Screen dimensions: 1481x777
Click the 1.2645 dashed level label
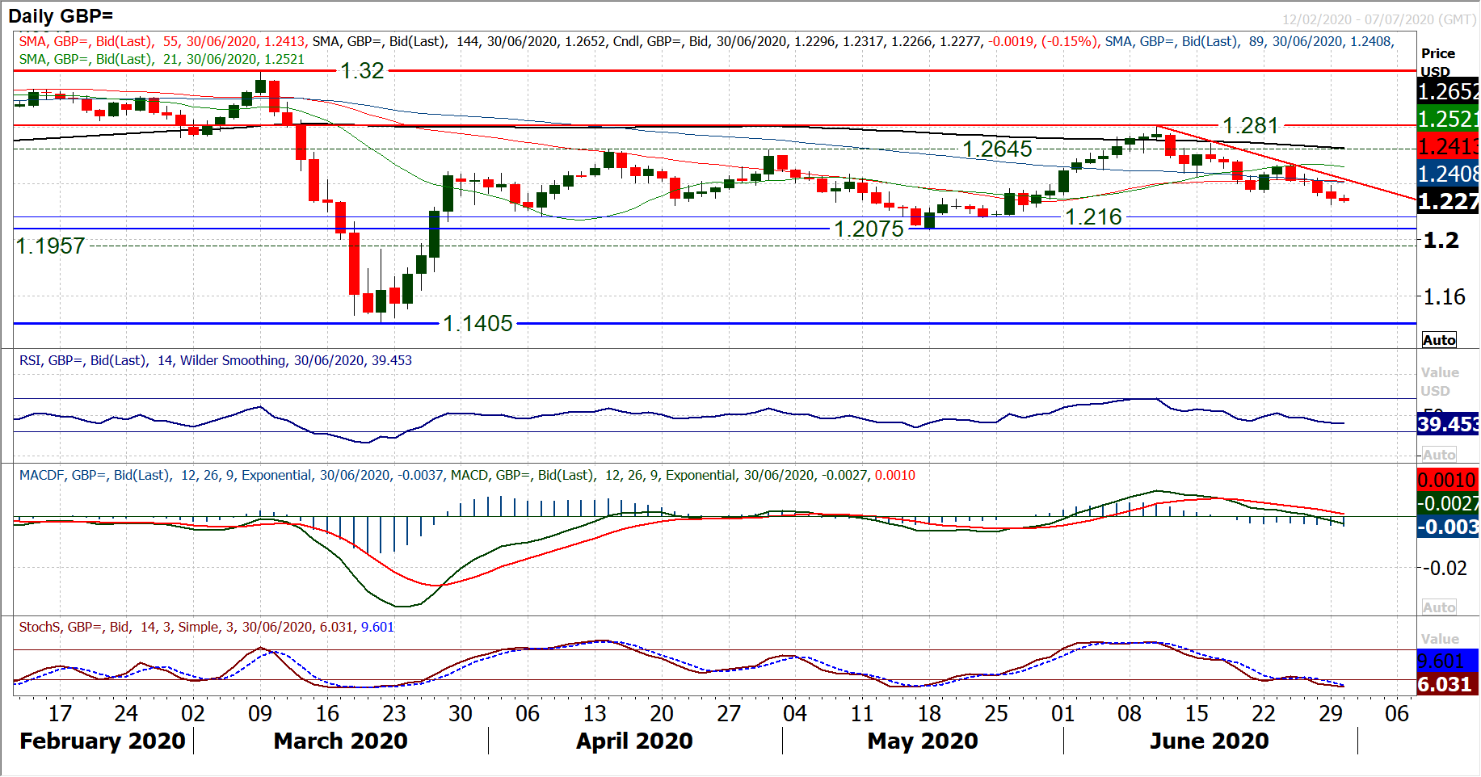tap(997, 149)
